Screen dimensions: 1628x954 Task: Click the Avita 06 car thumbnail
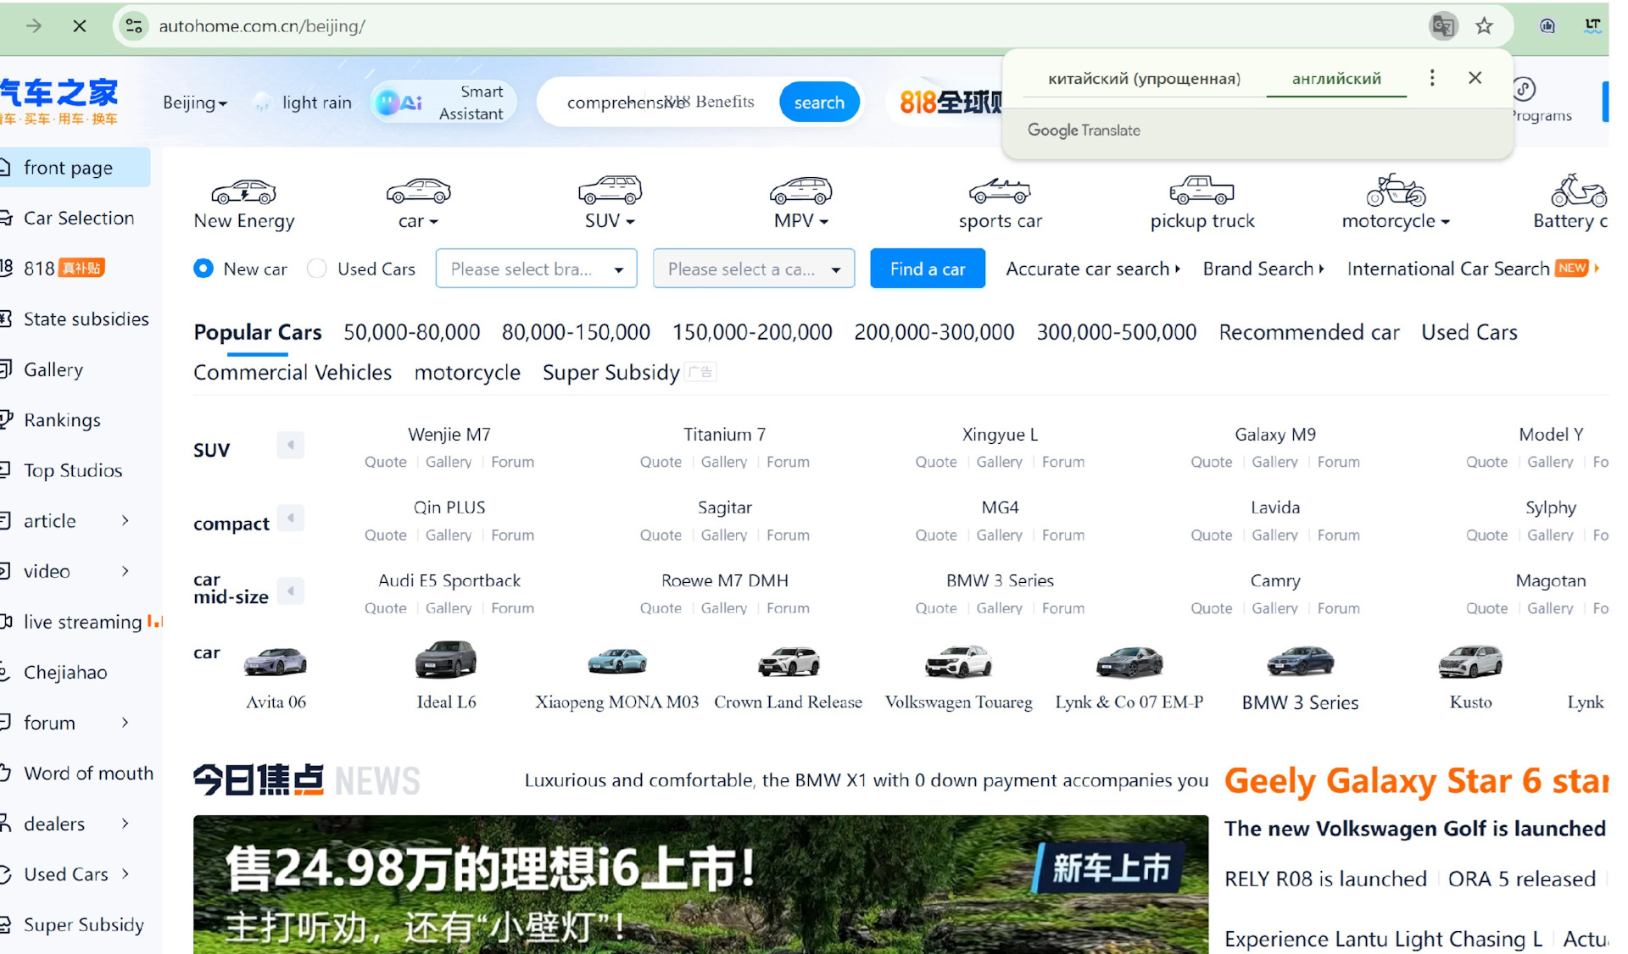[276, 662]
